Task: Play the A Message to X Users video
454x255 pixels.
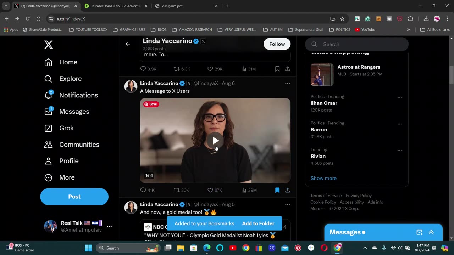Action: click(215, 141)
